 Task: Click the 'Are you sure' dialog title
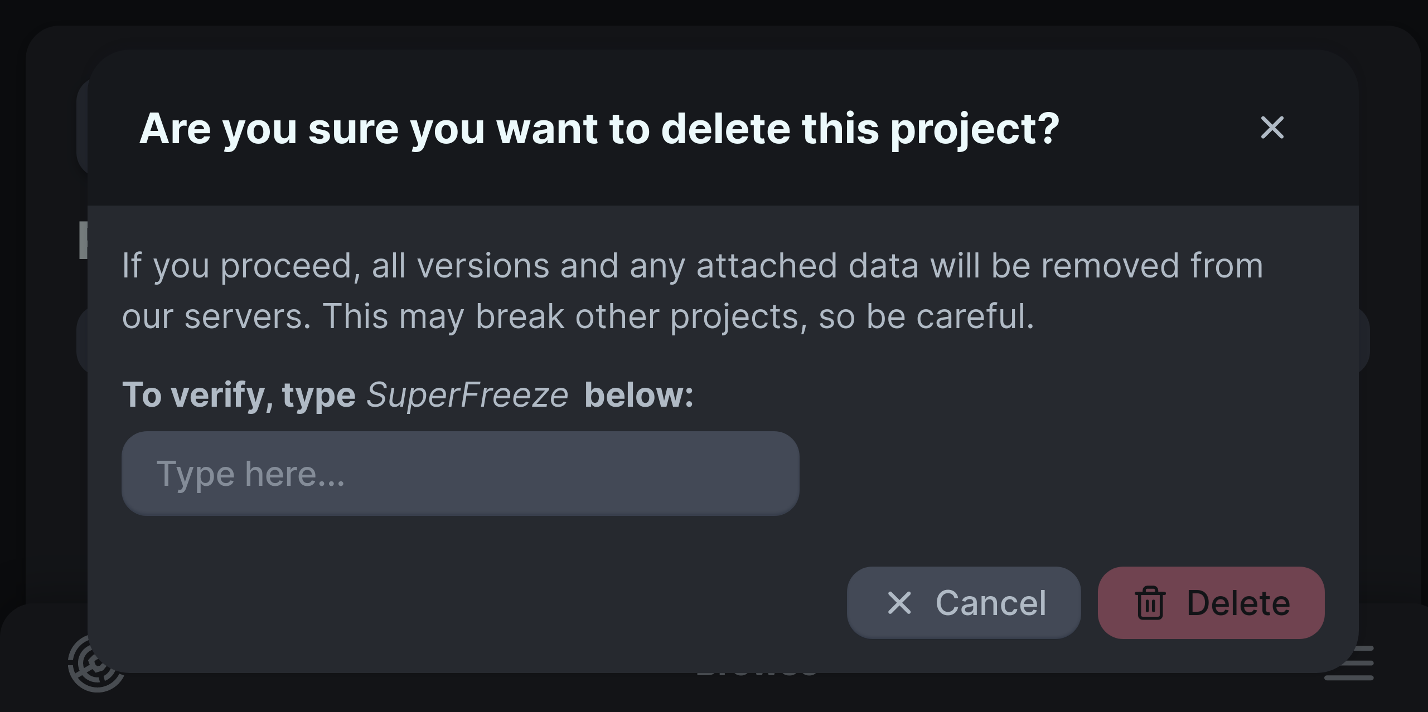[599, 129]
